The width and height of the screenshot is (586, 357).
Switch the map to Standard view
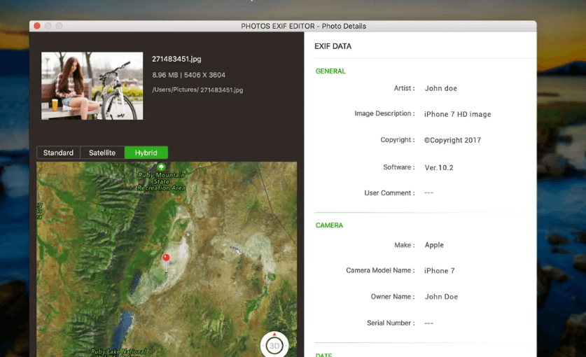tap(58, 153)
